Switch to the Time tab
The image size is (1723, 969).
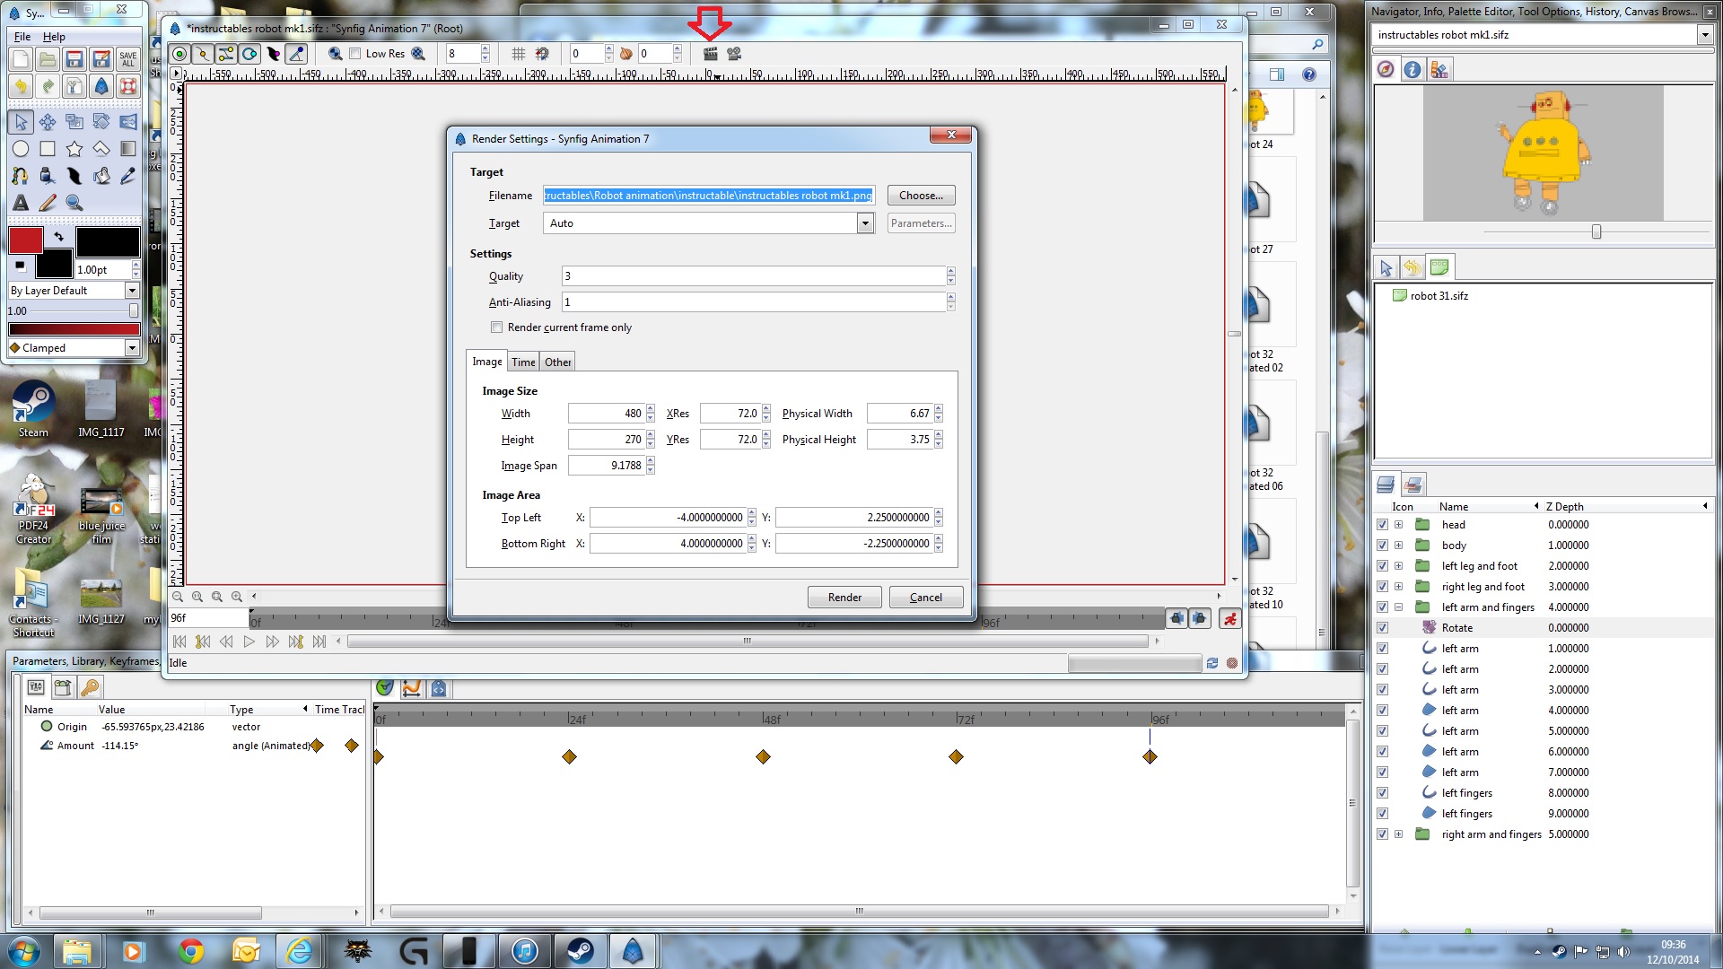[523, 362]
